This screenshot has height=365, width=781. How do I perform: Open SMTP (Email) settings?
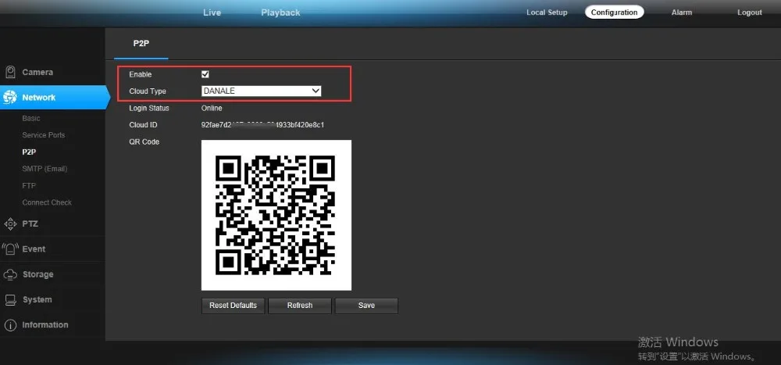point(45,169)
